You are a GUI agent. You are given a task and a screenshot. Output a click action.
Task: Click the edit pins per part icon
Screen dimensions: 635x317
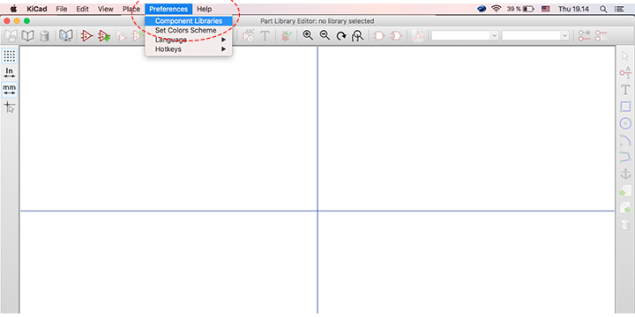click(x=585, y=35)
